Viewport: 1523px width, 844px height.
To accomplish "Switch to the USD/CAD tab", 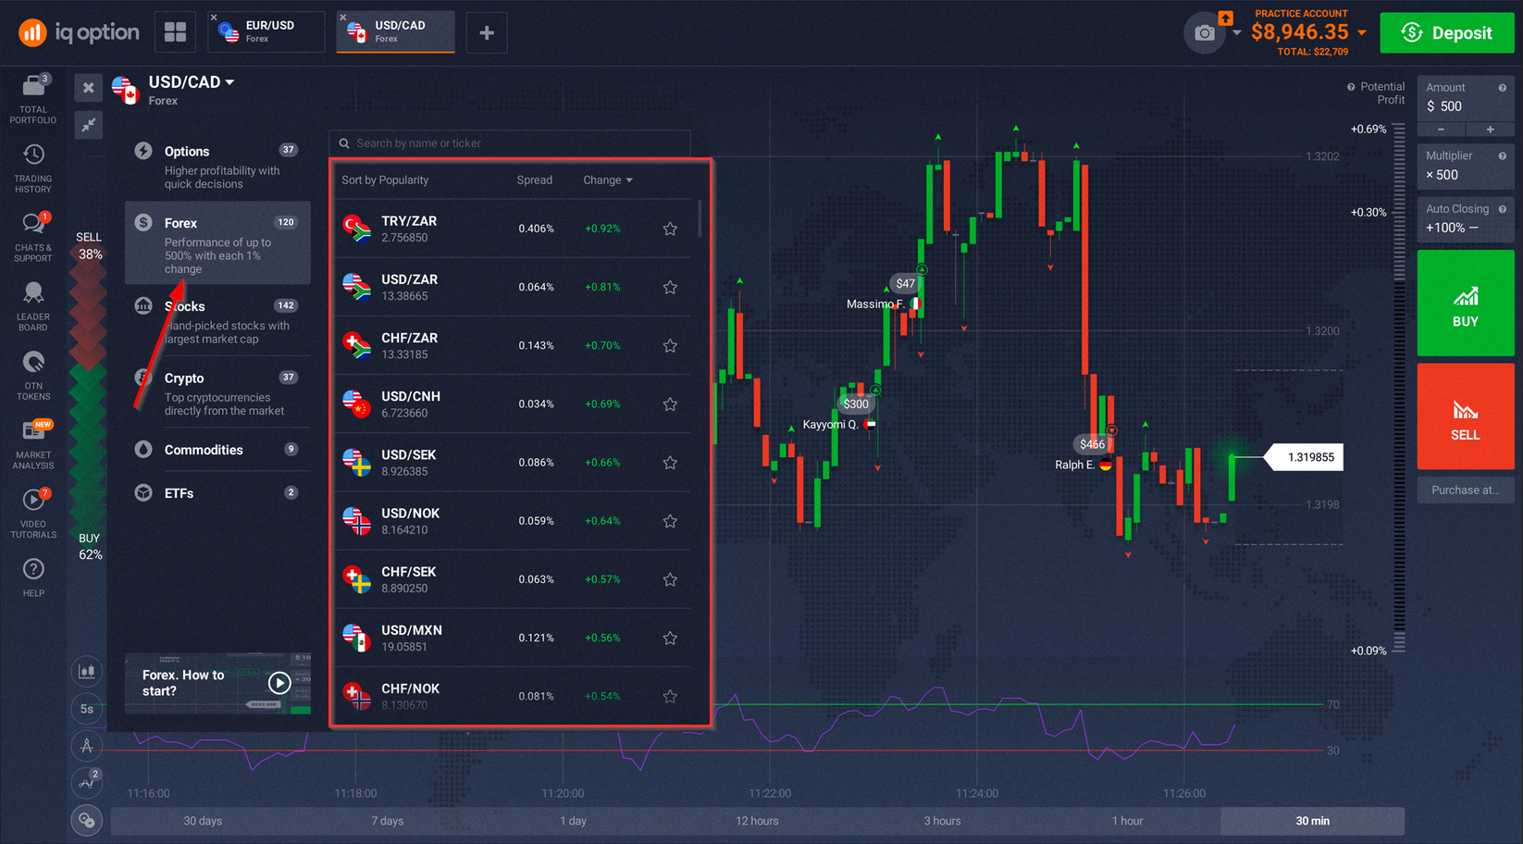I will [396, 32].
